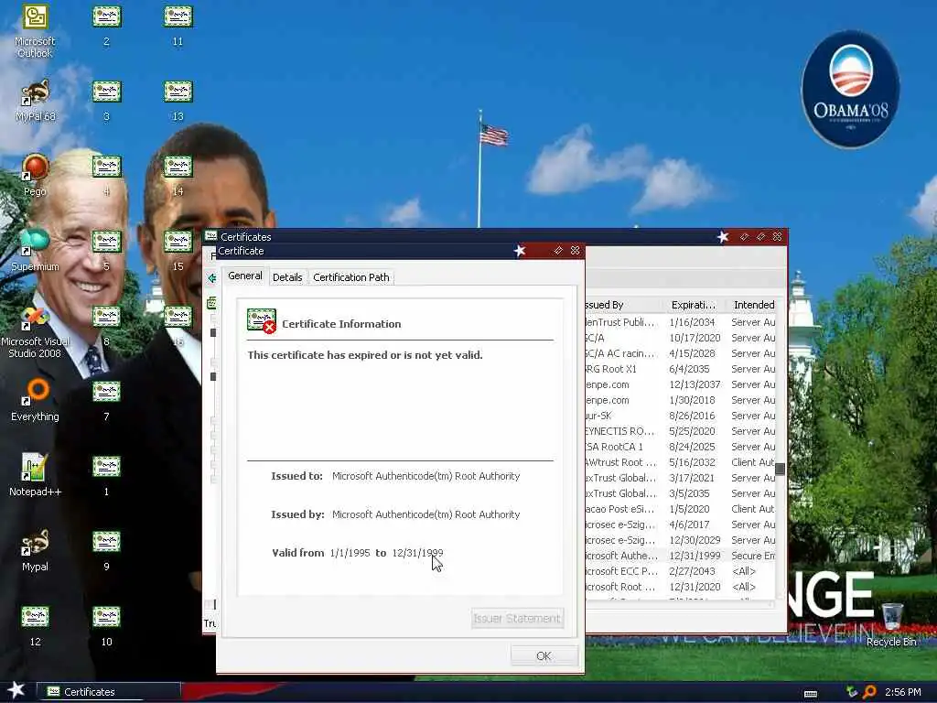Open the Recycle Bin
The width and height of the screenshot is (937, 703).
tap(891, 624)
